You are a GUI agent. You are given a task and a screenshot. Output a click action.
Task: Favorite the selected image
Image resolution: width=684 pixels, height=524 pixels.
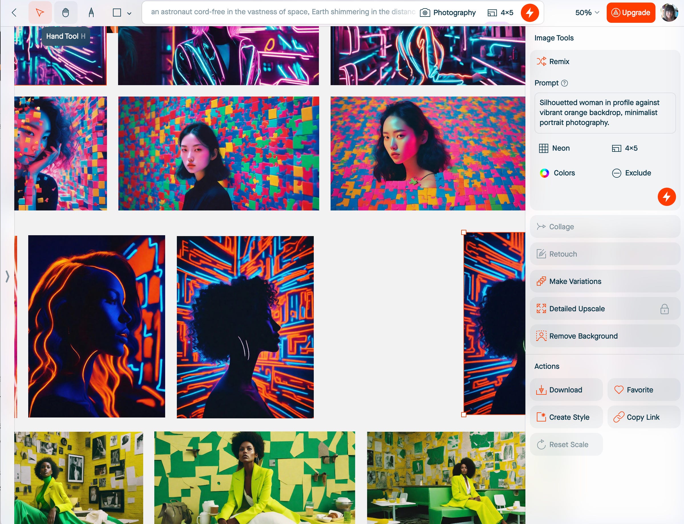(x=644, y=390)
